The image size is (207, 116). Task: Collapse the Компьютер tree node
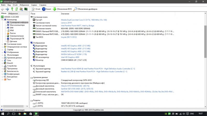click(2, 20)
